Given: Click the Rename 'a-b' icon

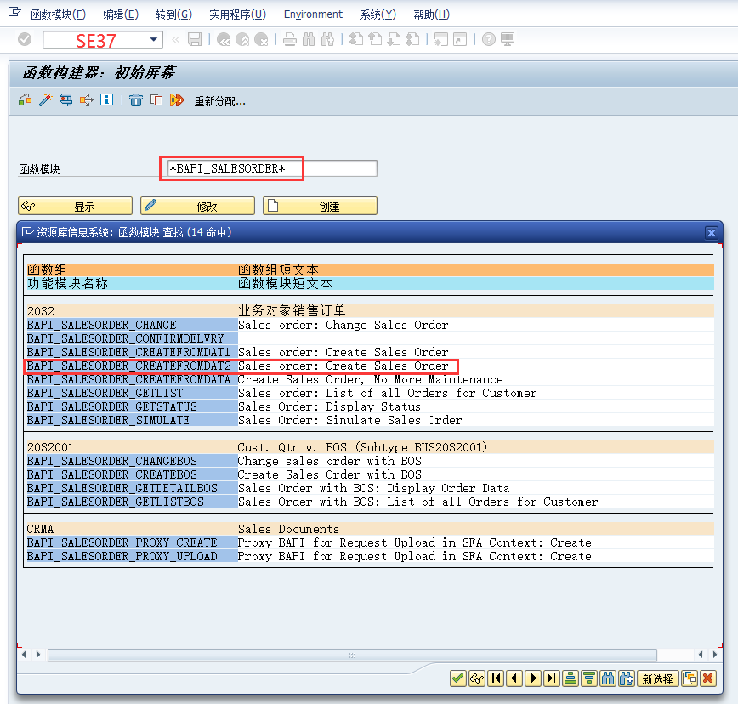Looking at the screenshot, I should click(x=177, y=99).
